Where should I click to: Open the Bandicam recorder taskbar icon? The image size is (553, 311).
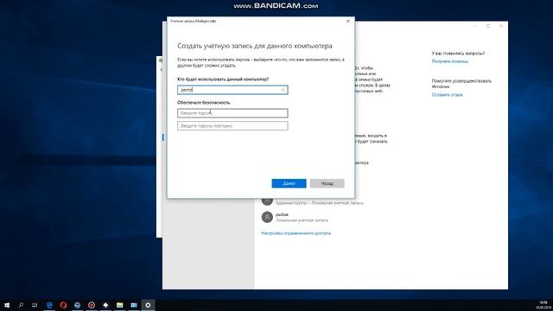(92, 305)
